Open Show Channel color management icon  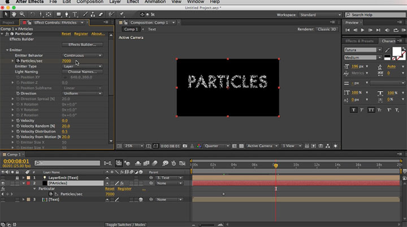tap(199, 146)
